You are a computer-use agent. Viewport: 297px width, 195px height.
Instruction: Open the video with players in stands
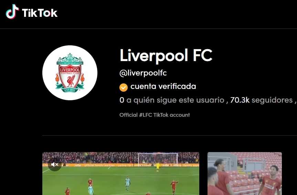[245, 173]
